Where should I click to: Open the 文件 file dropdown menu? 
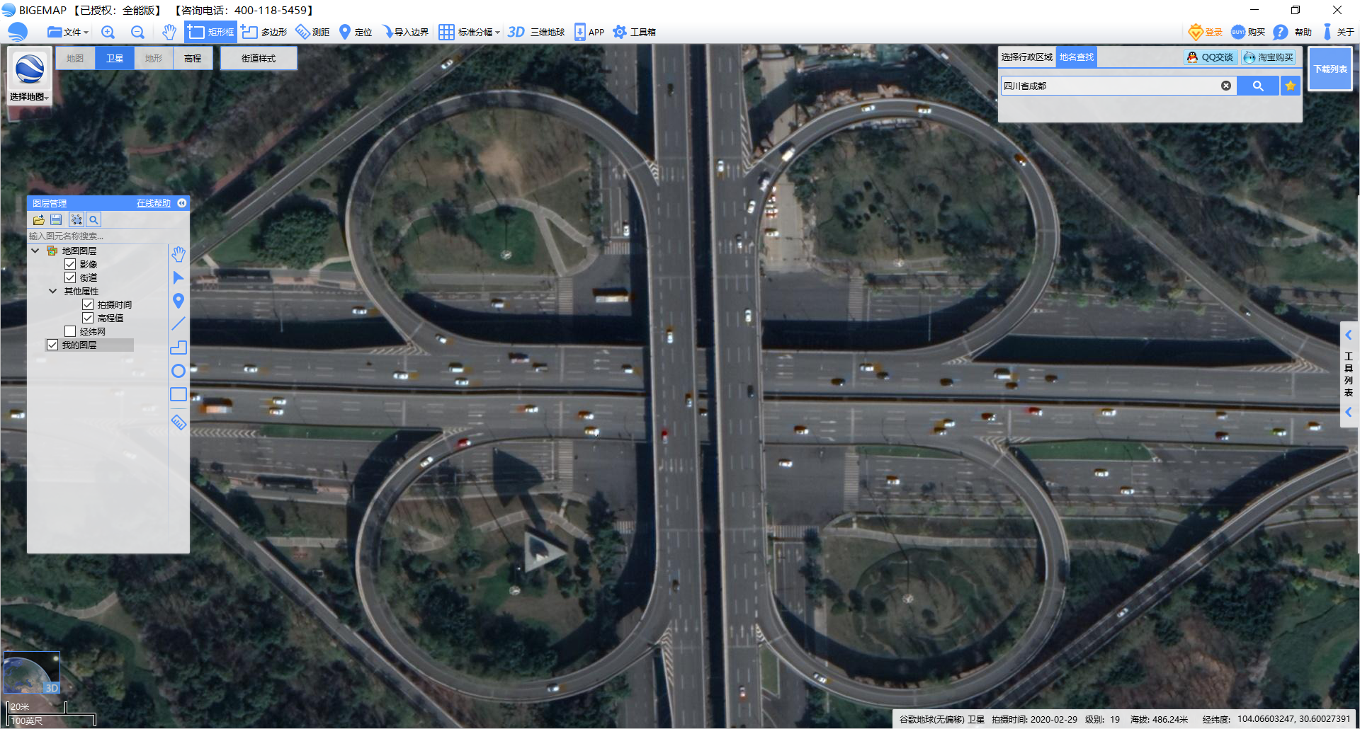tap(67, 32)
